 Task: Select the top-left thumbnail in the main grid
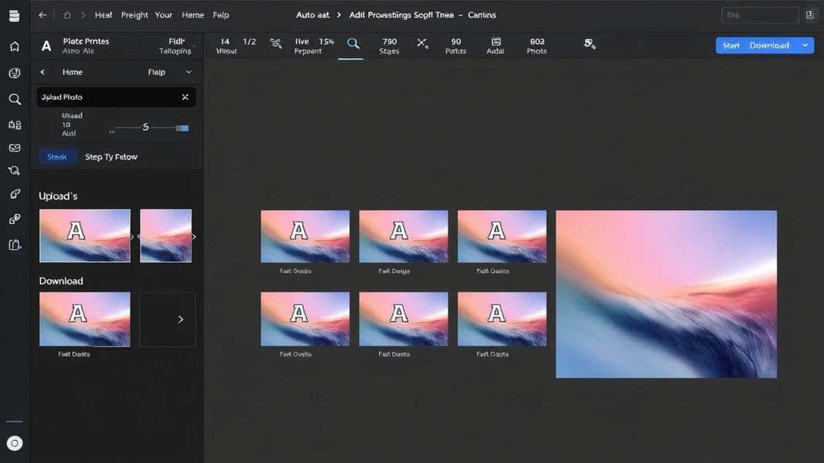coord(305,237)
